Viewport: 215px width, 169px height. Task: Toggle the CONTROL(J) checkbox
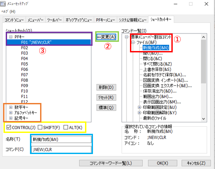coord(9,127)
